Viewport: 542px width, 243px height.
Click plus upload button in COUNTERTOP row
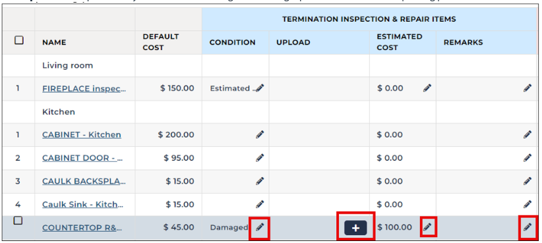tap(355, 228)
